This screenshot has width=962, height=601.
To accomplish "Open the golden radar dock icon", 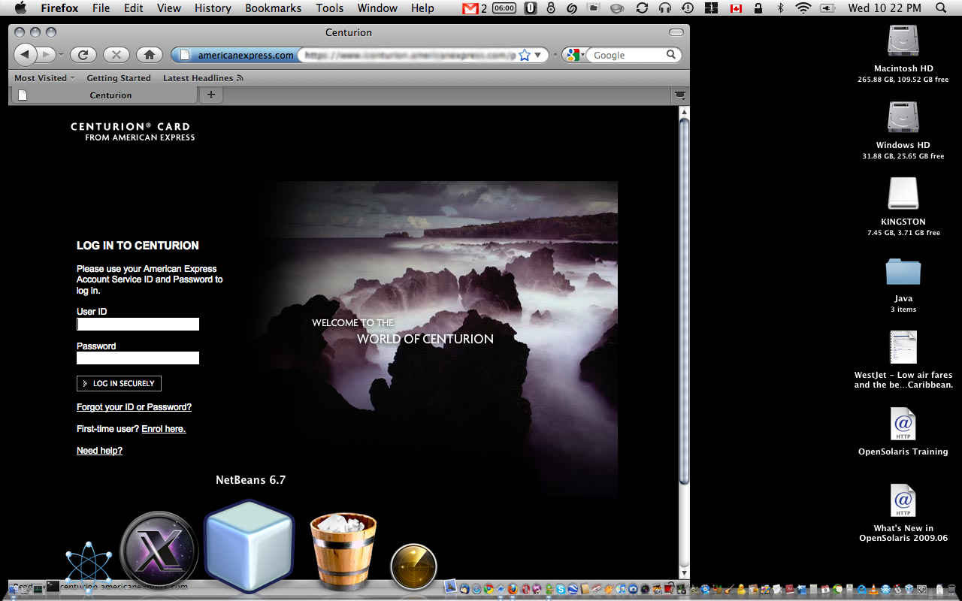I will pyautogui.click(x=413, y=567).
